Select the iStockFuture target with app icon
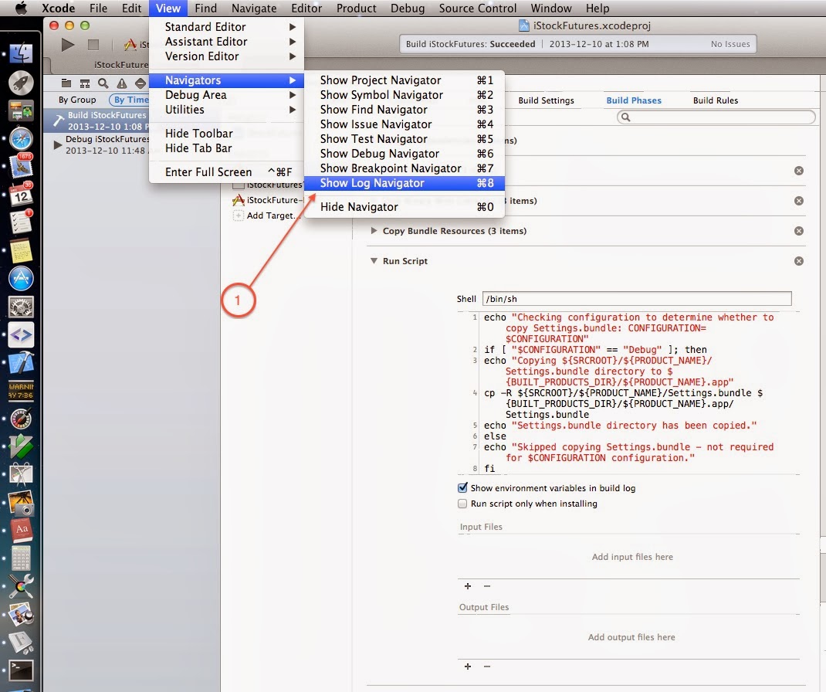 268,200
